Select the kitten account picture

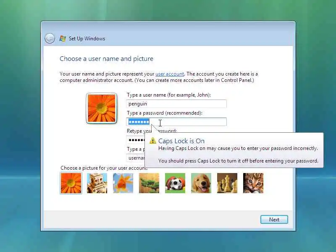[x=253, y=183]
